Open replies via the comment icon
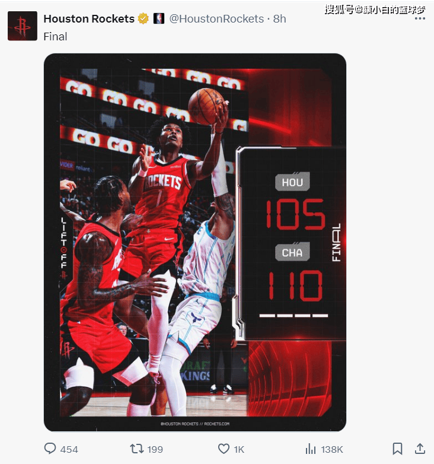This screenshot has width=434, height=464. (50, 449)
